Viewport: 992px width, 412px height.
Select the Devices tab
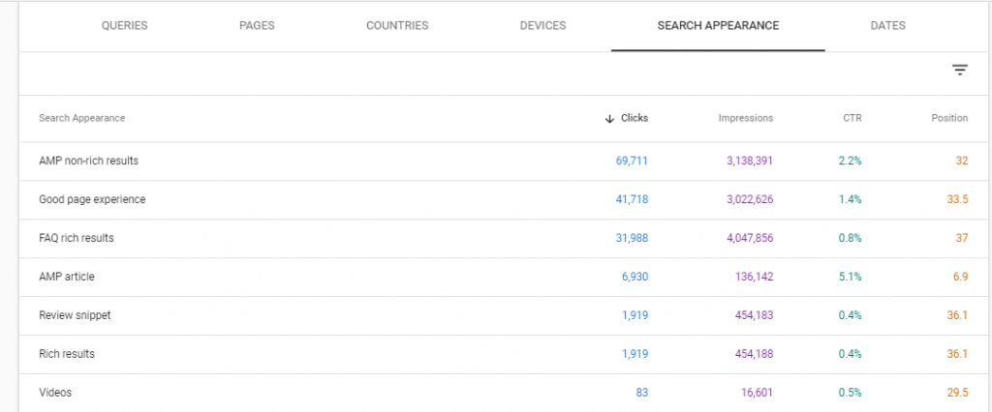[x=542, y=26]
